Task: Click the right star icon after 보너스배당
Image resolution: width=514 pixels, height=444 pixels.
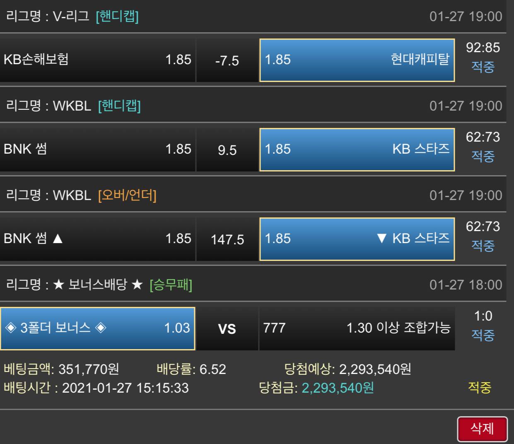Action: [137, 285]
